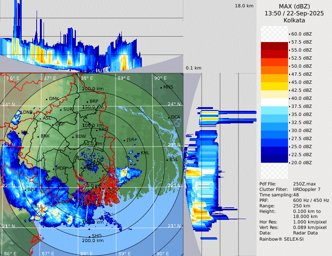Click the 18.0 km height label
Screen dimensions: 332x256
pos(244,6)
